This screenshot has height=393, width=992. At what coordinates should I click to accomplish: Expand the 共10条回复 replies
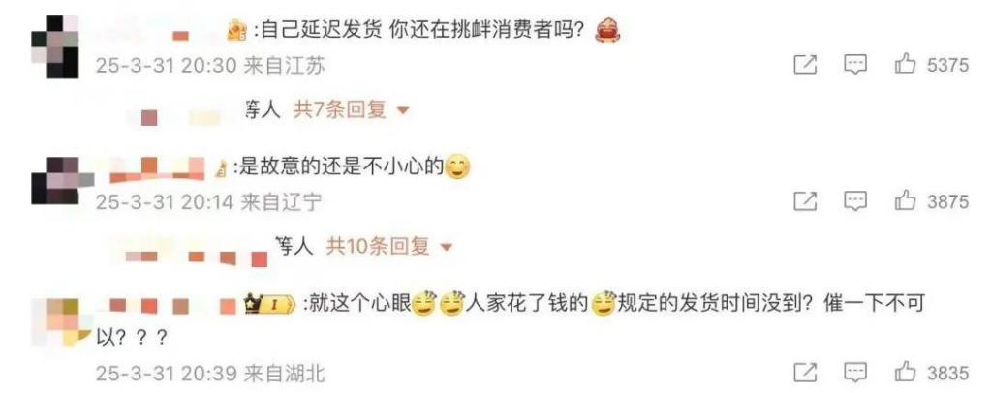point(378,246)
